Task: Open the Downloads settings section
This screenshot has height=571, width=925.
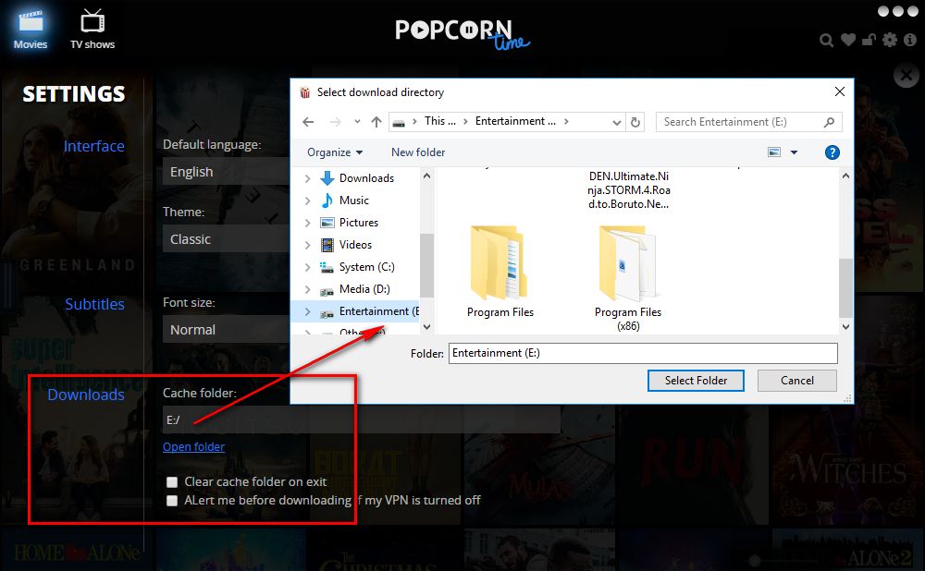Action: [x=85, y=395]
